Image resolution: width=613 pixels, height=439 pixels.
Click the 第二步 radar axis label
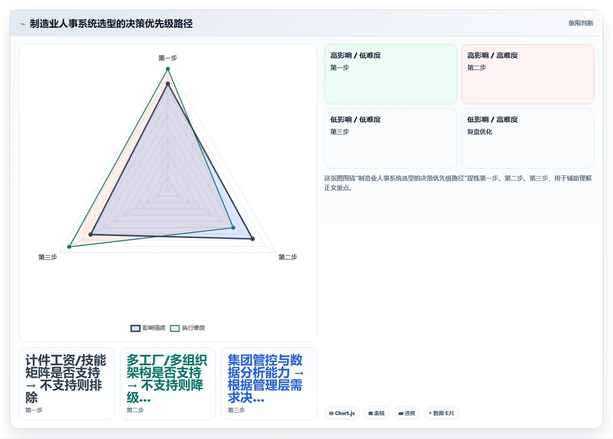pyautogui.click(x=288, y=257)
